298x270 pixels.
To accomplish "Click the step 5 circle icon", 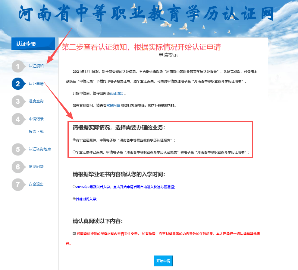I will [18, 149].
